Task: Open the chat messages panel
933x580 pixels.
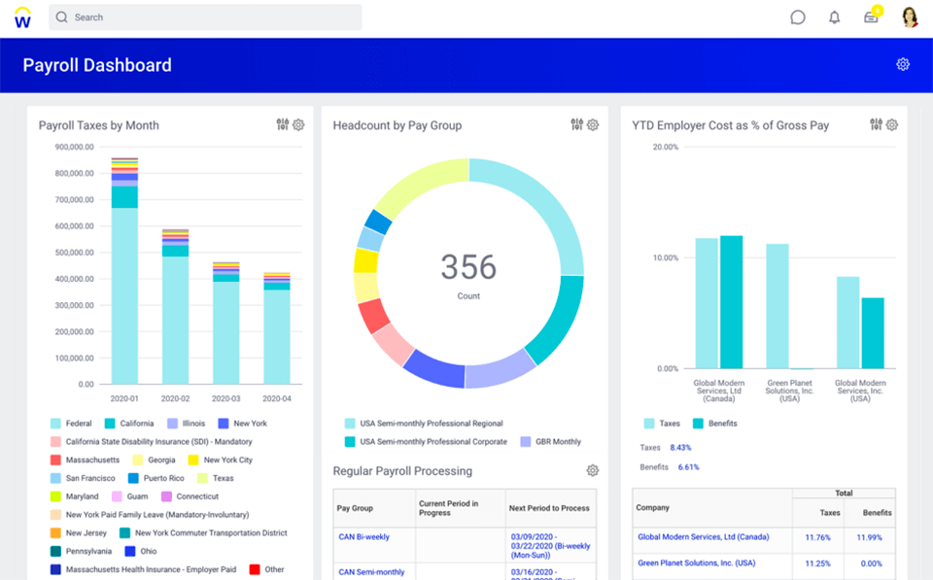Action: pos(797,17)
